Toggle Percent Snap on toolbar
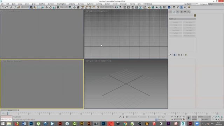This screenshot has height=126, width=224. tap(90, 7)
